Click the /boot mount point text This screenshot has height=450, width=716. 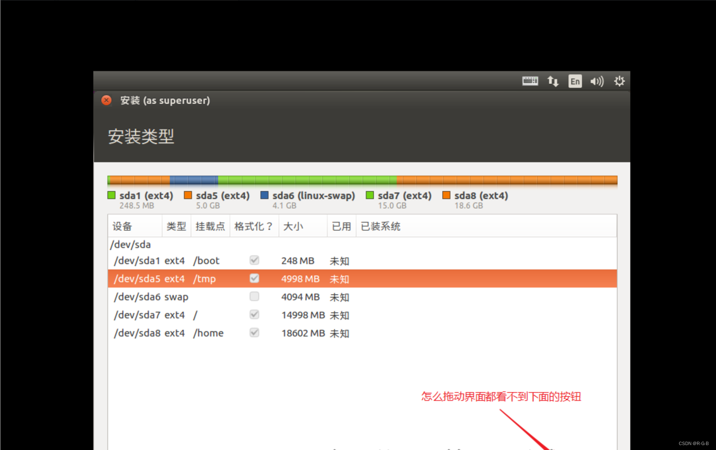point(206,261)
